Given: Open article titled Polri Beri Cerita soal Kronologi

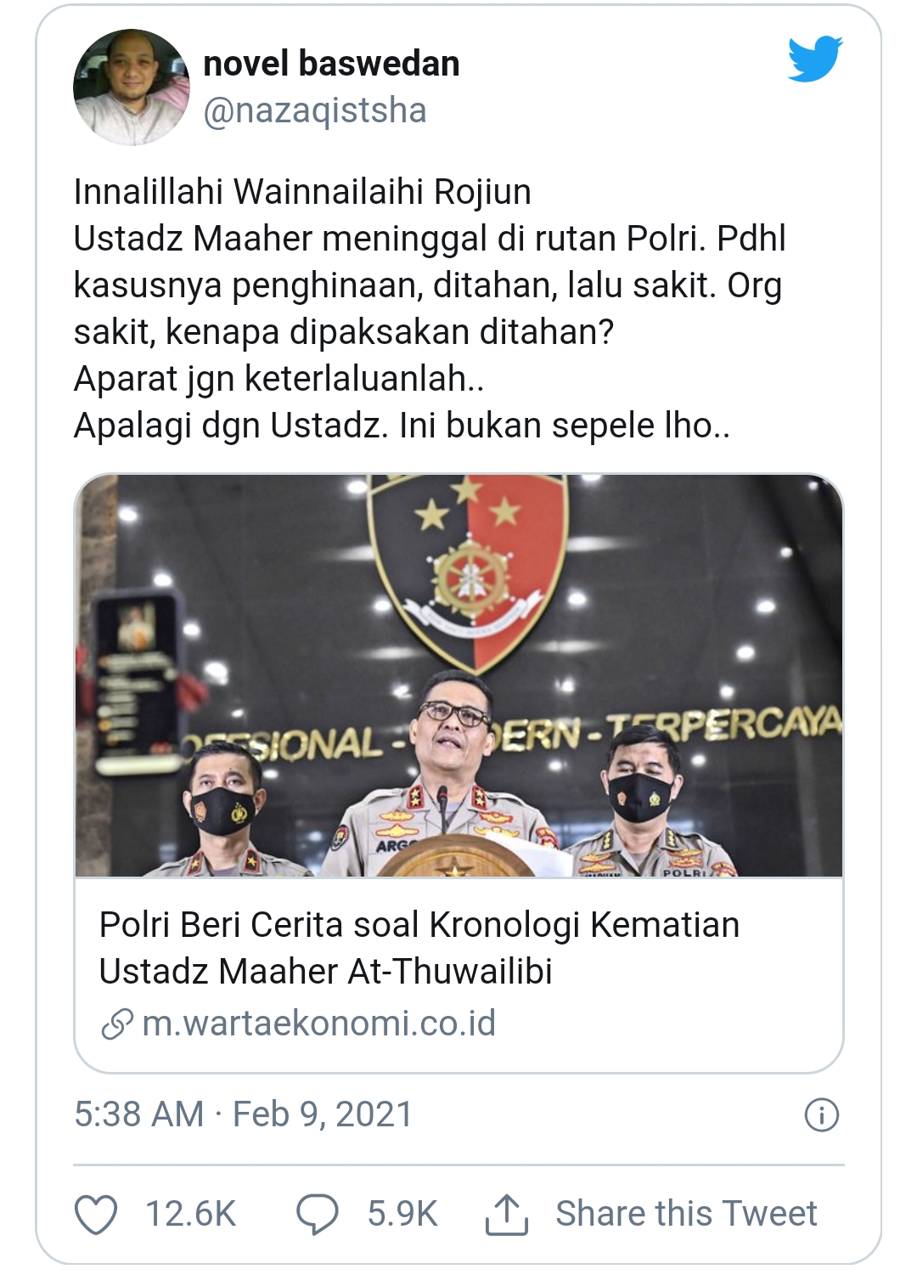Looking at the screenshot, I should [458, 974].
